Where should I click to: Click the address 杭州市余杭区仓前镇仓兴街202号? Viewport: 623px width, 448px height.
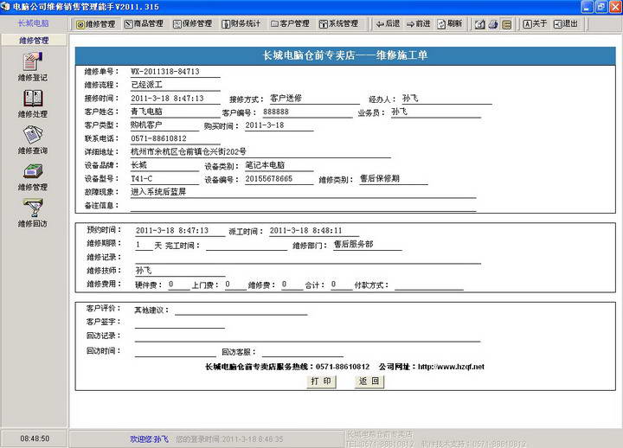coord(189,151)
